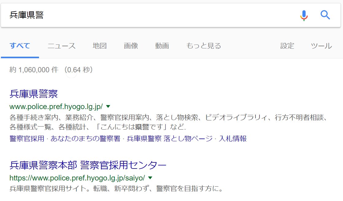Viewport: 343px width, 201px height.
Task: Open the 入札情報 sitelink
Action: point(233,138)
